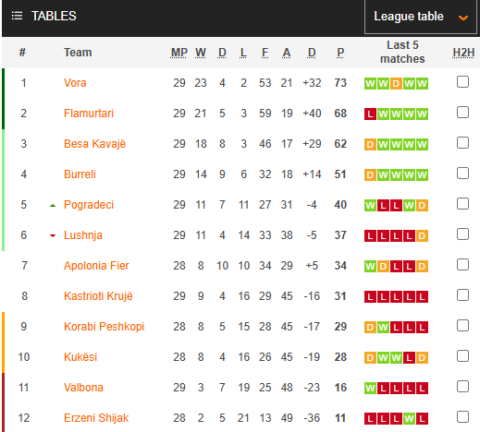Click Erzeni Shijak's green W result badge
This screenshot has width=480, height=432.
click(409, 419)
